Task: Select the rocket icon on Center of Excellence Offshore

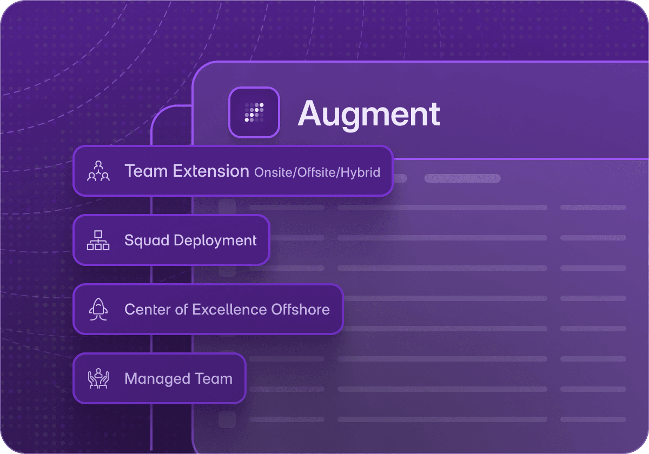Action: click(98, 309)
